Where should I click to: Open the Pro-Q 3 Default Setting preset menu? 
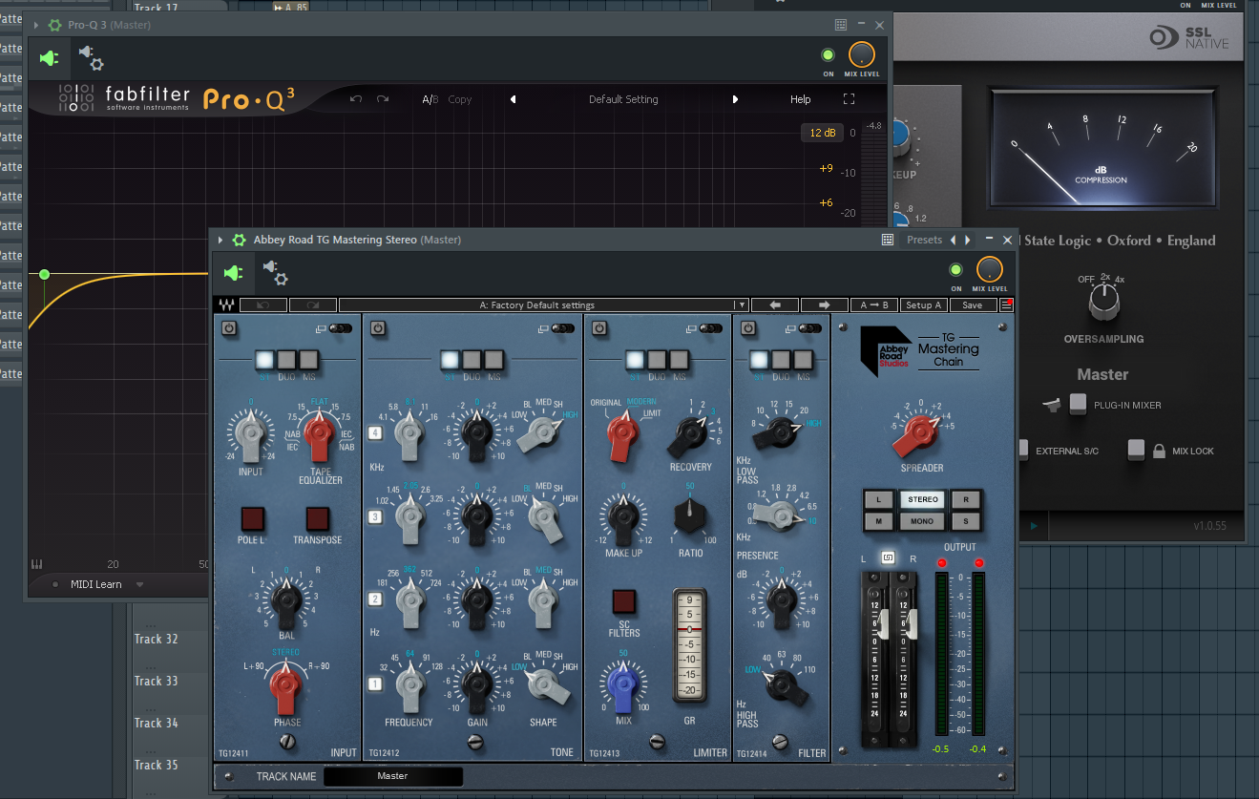click(623, 99)
